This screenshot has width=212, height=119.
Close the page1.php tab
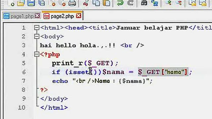pos(37,16)
